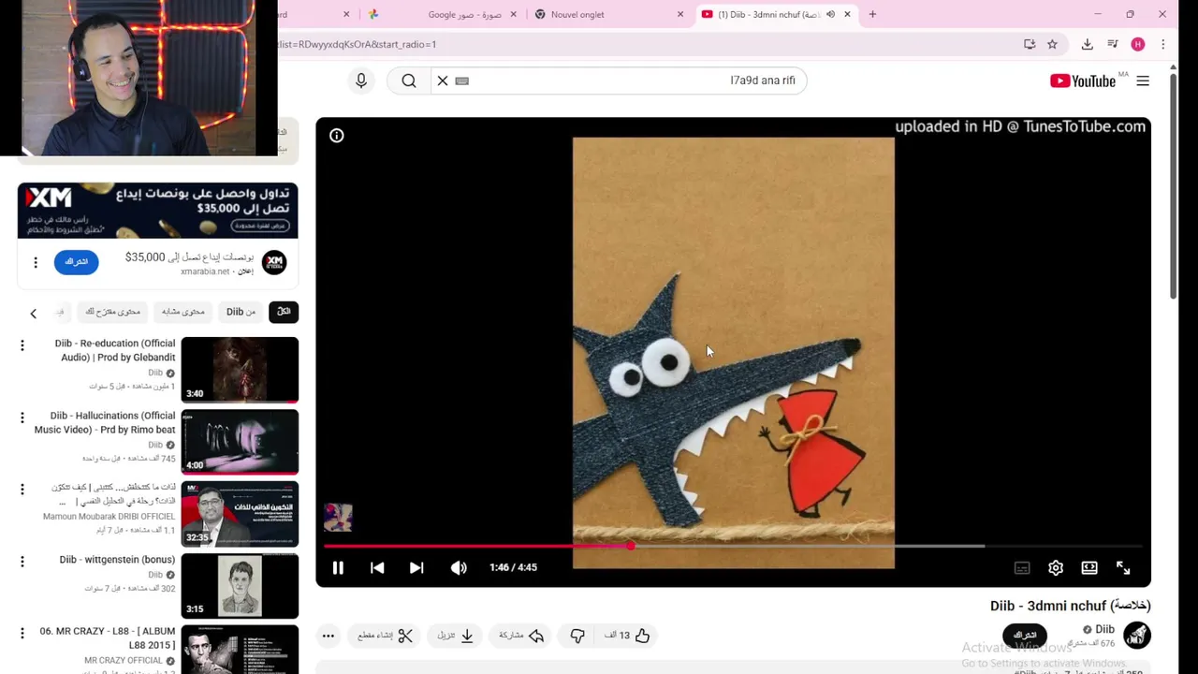Open more actions ellipsis under video

[329, 636]
